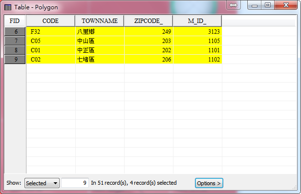This screenshot has width=301, height=194.
Task: Click the zipcode cell 249
Action: pos(149,31)
